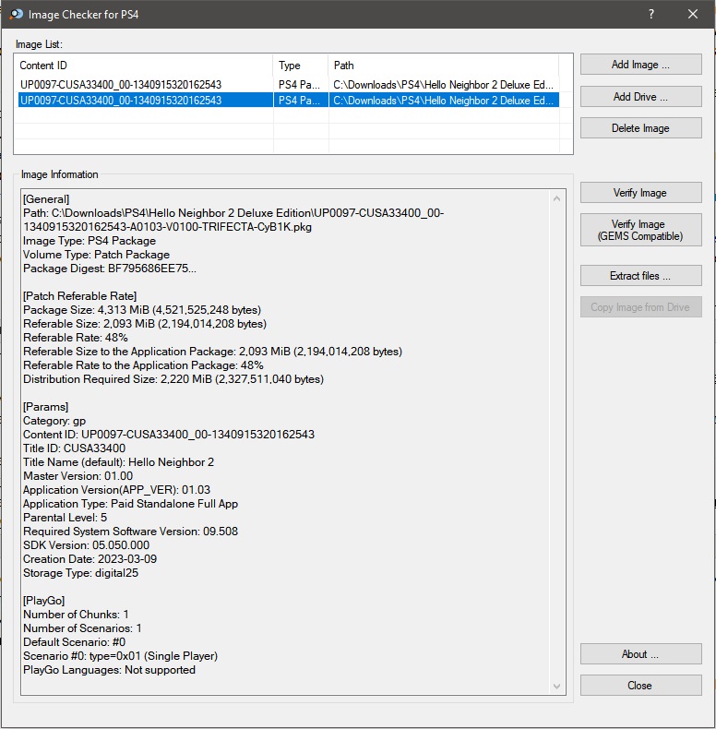The height and width of the screenshot is (729, 716).
Task: Click 'Application Type: Paid Standalone Full App'
Action: click(131, 504)
